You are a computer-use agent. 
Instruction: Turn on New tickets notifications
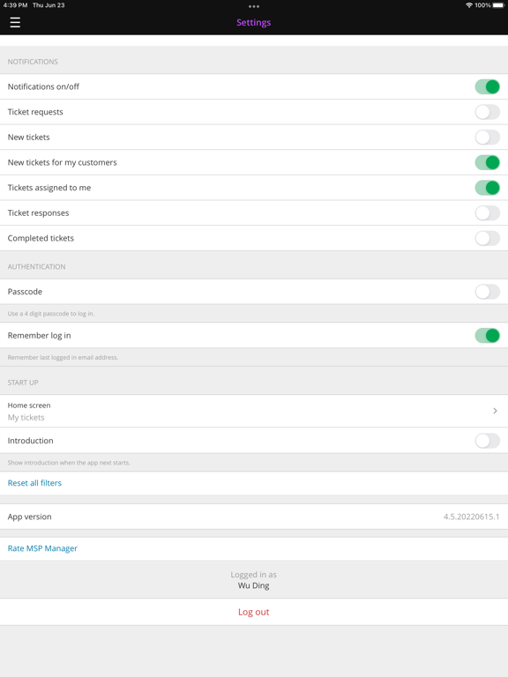[x=487, y=138]
